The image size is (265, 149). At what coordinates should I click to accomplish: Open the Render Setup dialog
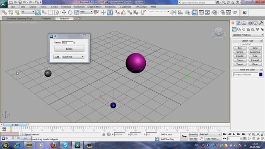(222, 12)
